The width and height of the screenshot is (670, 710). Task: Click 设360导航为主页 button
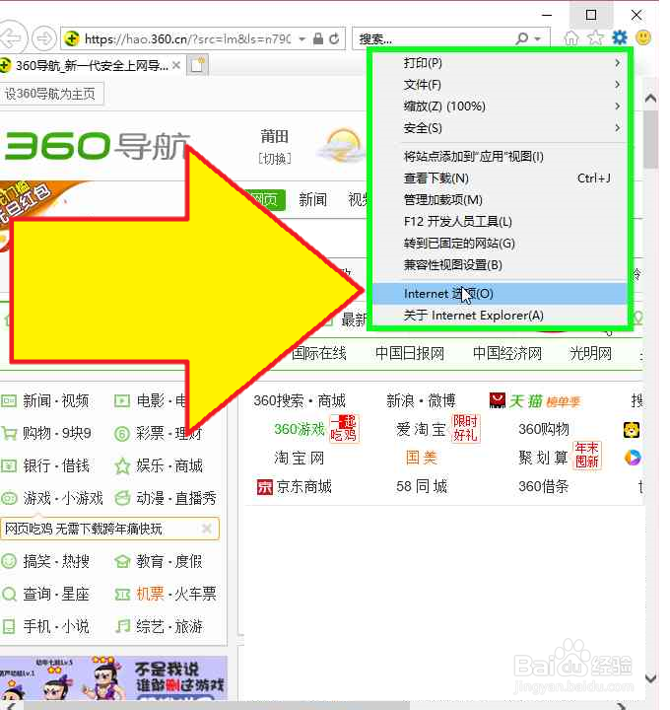pyautogui.click(x=50, y=94)
